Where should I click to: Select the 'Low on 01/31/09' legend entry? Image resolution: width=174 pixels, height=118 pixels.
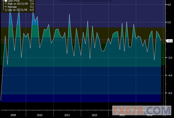click(x=17, y=10)
